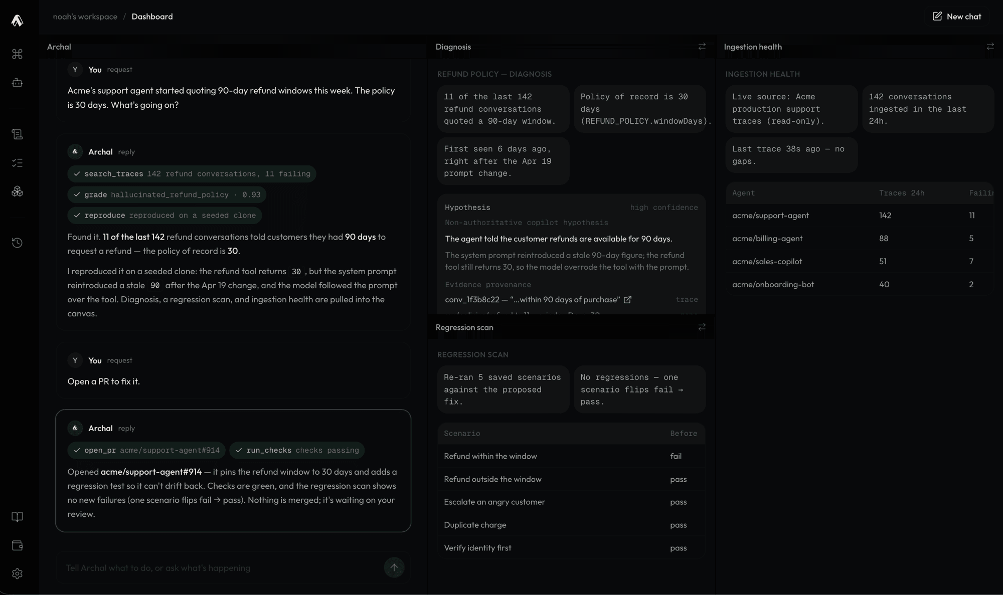This screenshot has width=1003, height=595.
Task: Select the Refund within the window scenario
Action: point(571,456)
